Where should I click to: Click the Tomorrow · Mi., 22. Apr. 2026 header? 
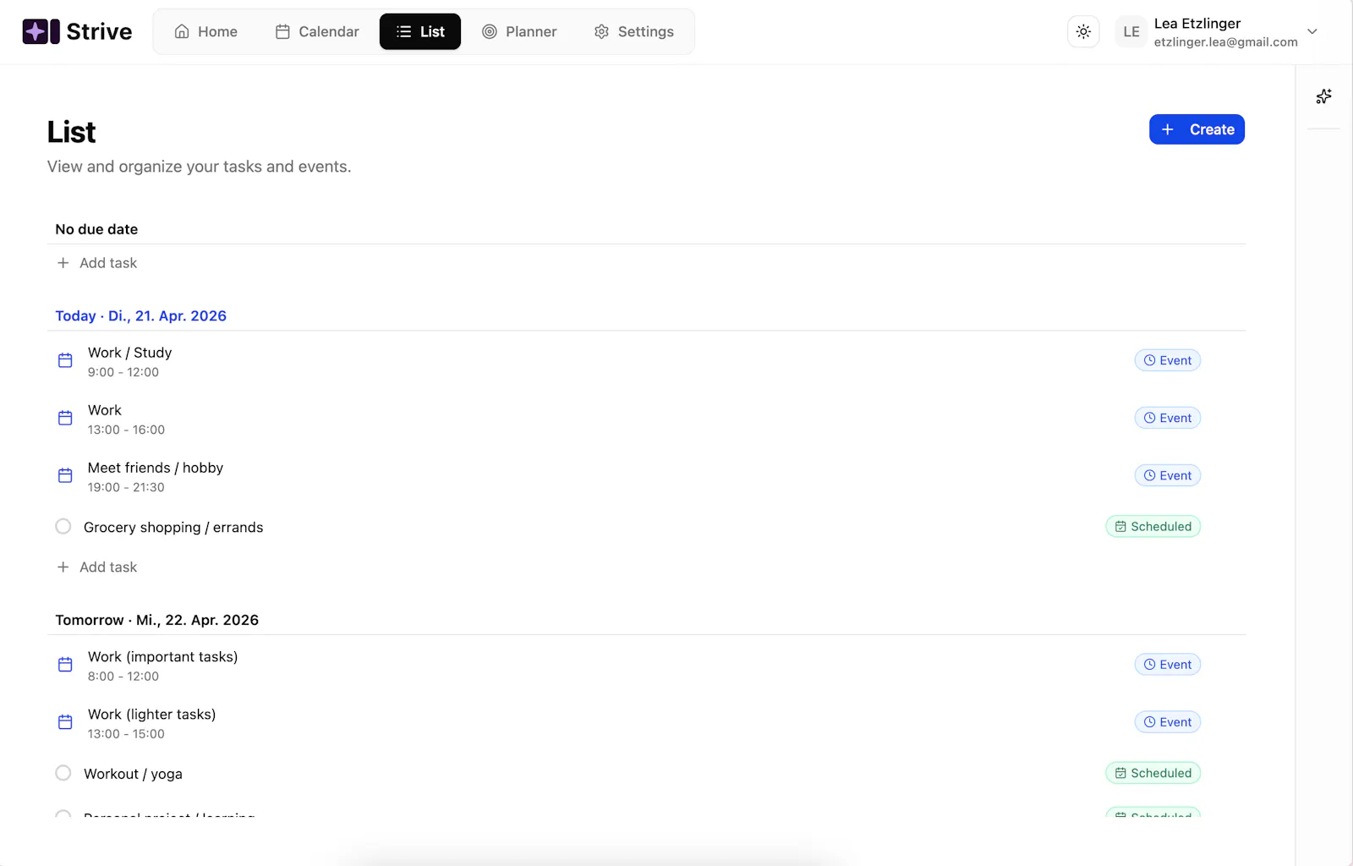157,620
